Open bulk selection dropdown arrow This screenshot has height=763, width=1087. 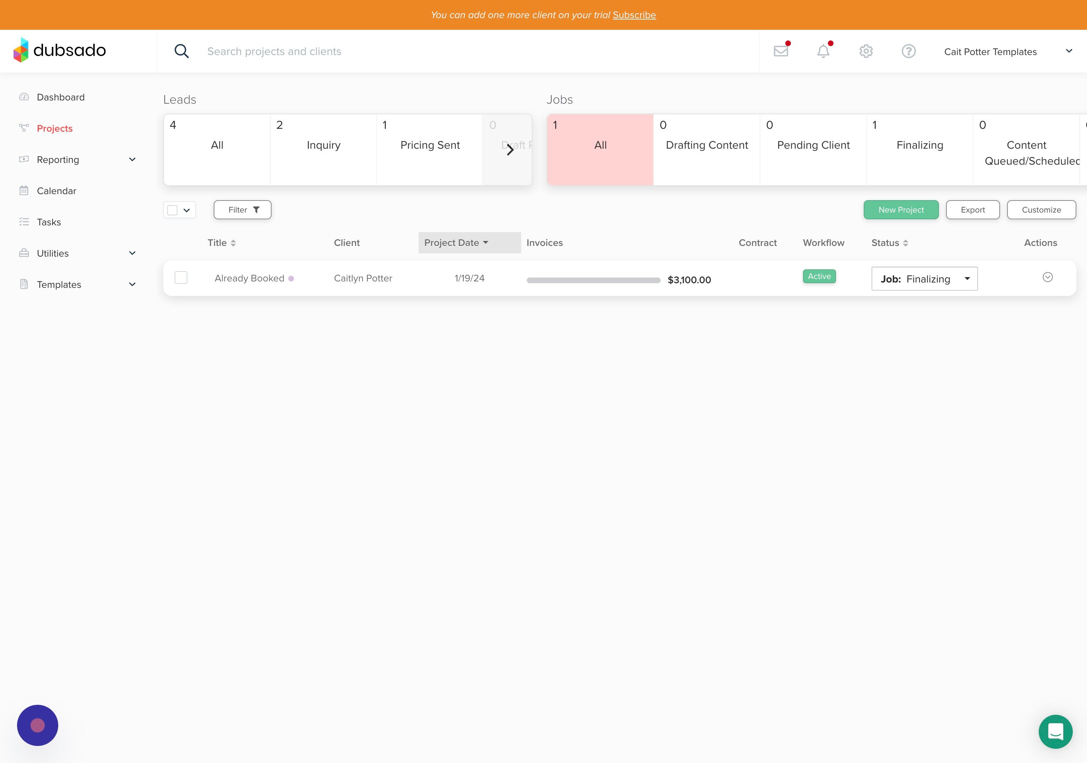click(186, 210)
